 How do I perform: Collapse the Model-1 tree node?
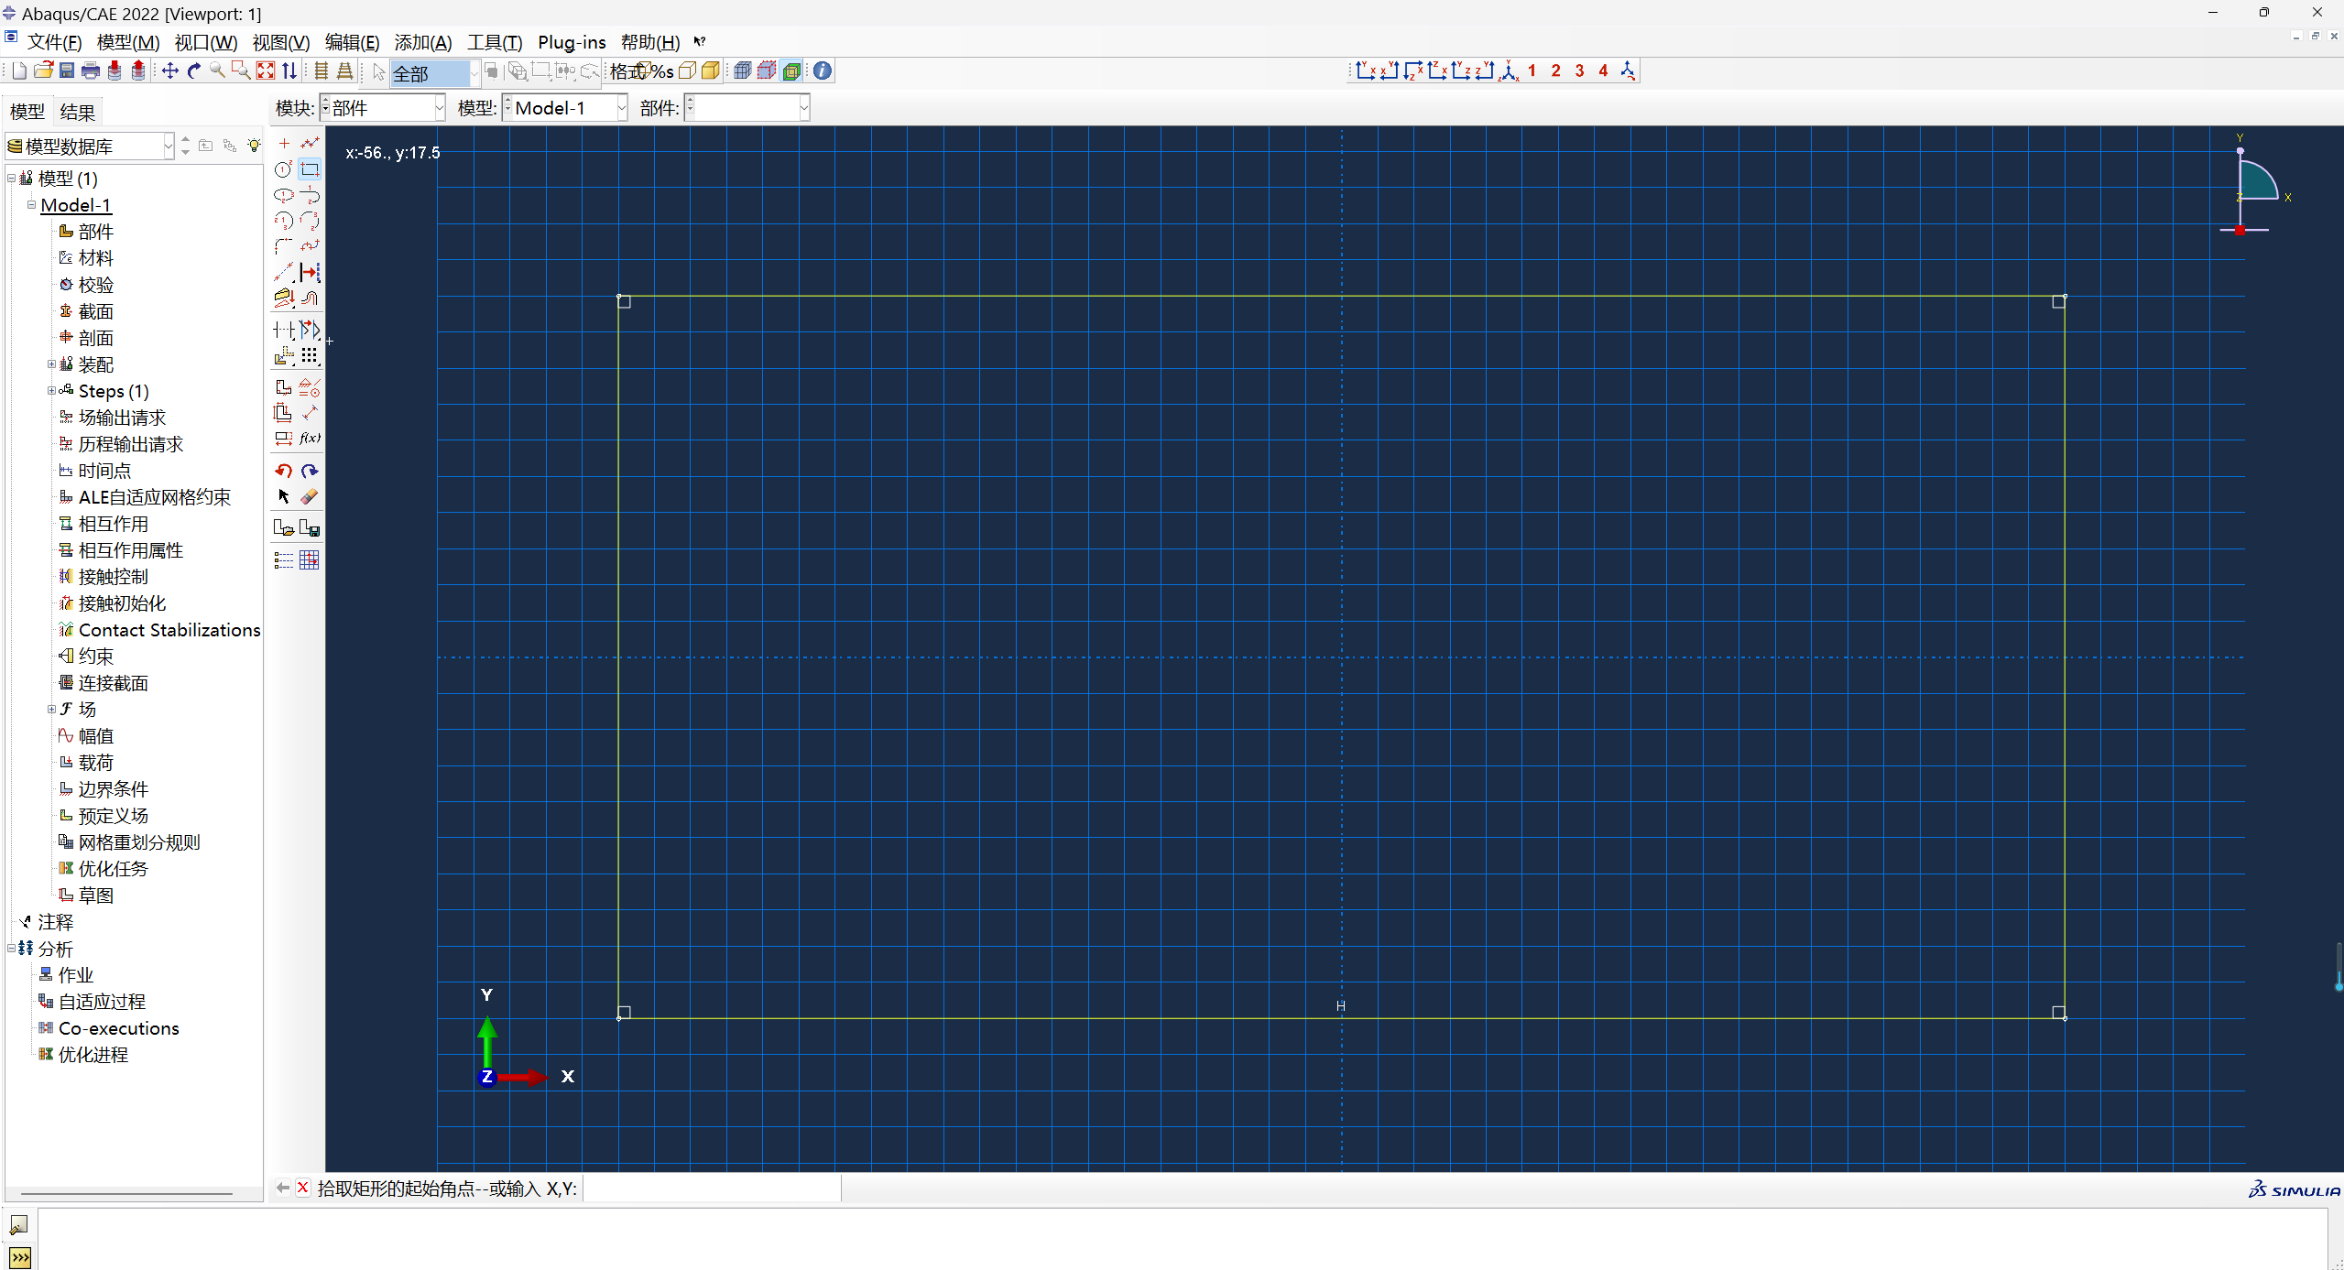coord(31,205)
